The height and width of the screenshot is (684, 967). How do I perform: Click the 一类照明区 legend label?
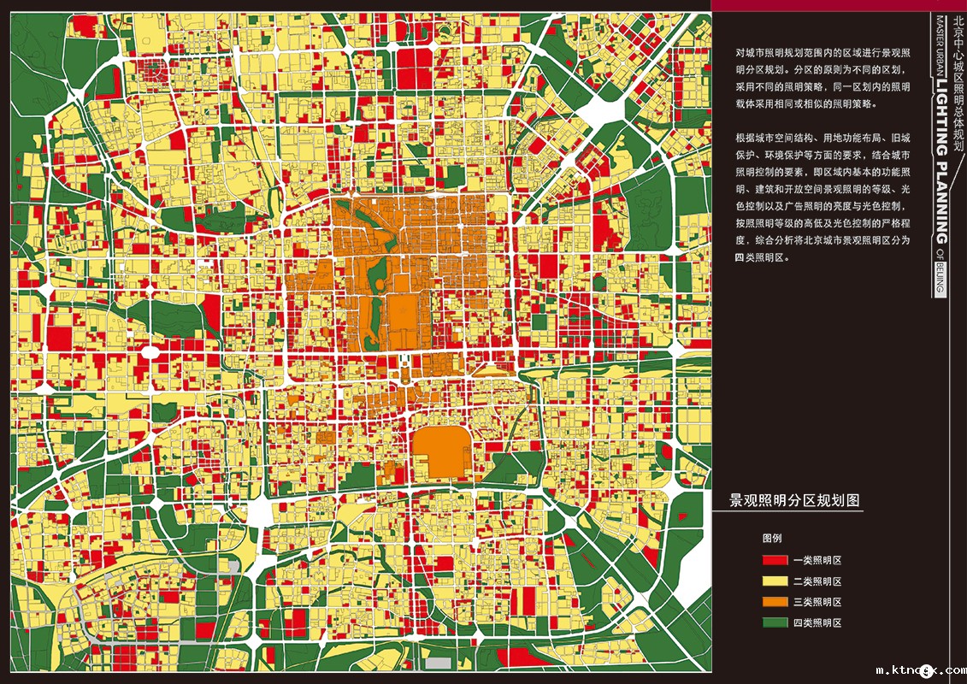(817, 561)
